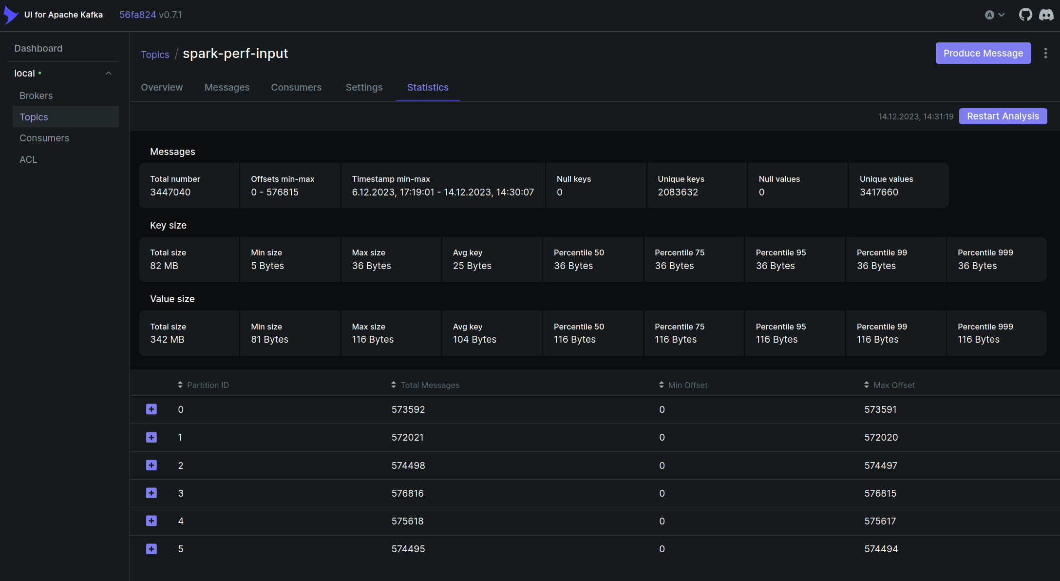Click the Value size Min size 81 Bytes
Viewport: 1060px width, 581px height.
tap(290, 333)
